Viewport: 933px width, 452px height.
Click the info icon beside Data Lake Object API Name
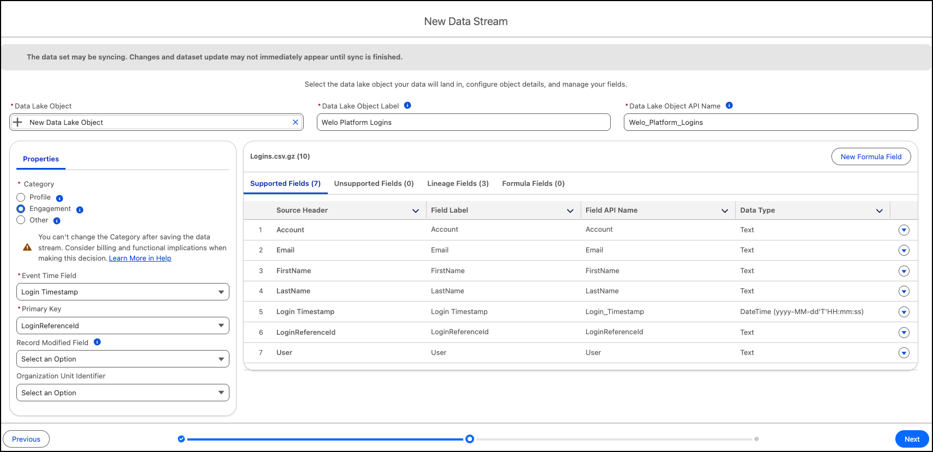[x=729, y=106]
